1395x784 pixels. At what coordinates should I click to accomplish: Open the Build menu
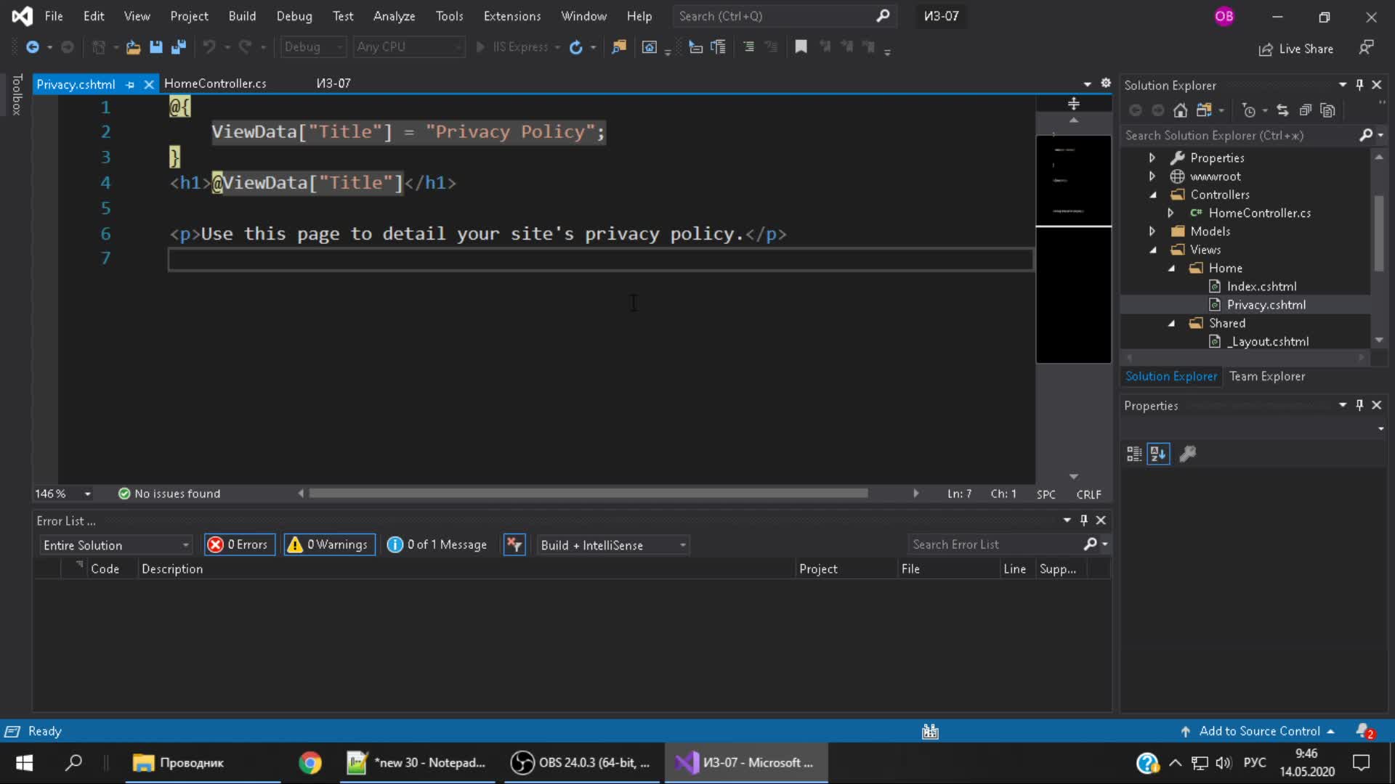coord(242,16)
